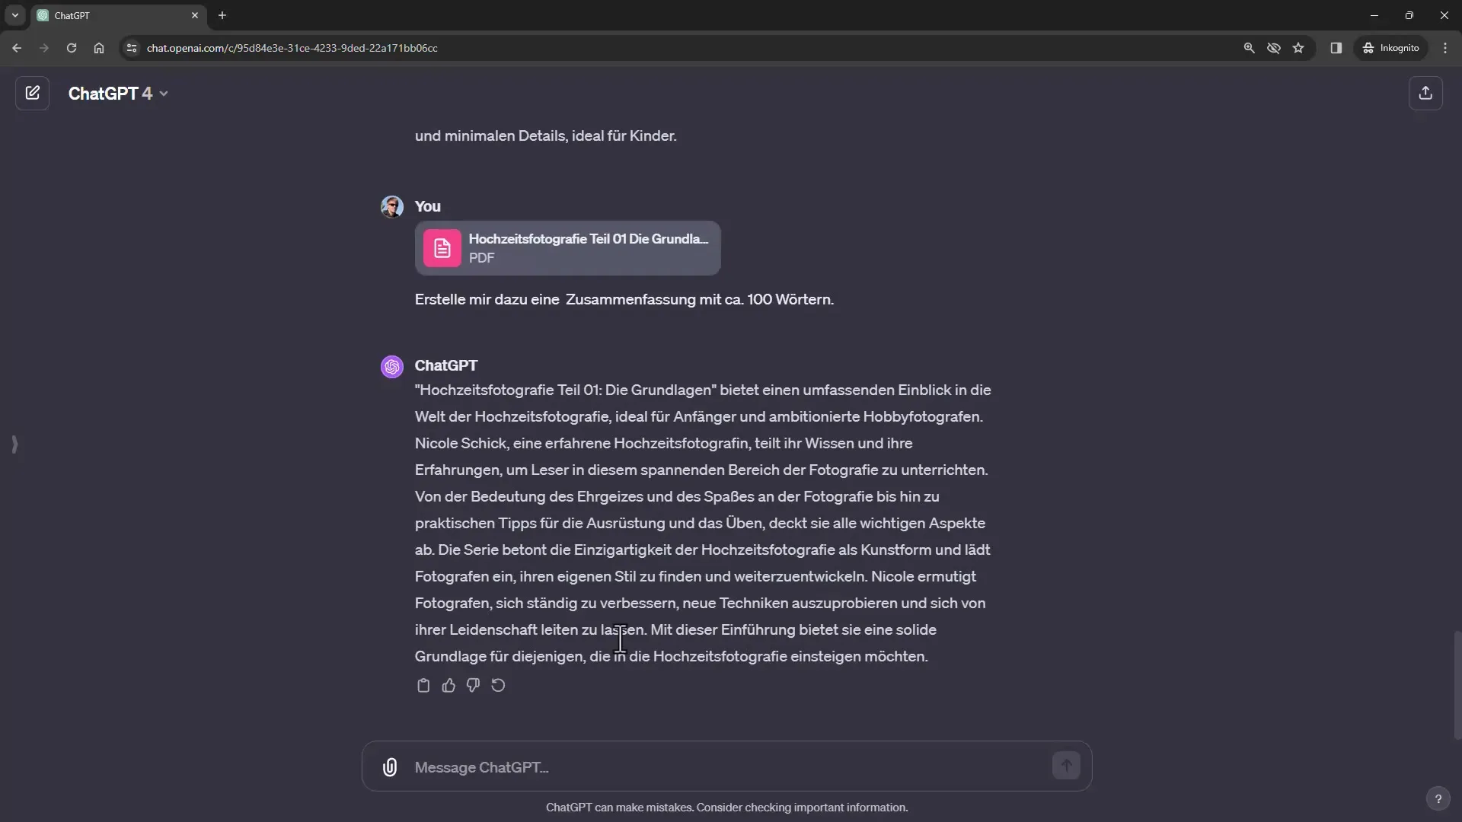Switch to the ChatGPT browser tab
This screenshot has height=822, width=1462.
tap(118, 15)
